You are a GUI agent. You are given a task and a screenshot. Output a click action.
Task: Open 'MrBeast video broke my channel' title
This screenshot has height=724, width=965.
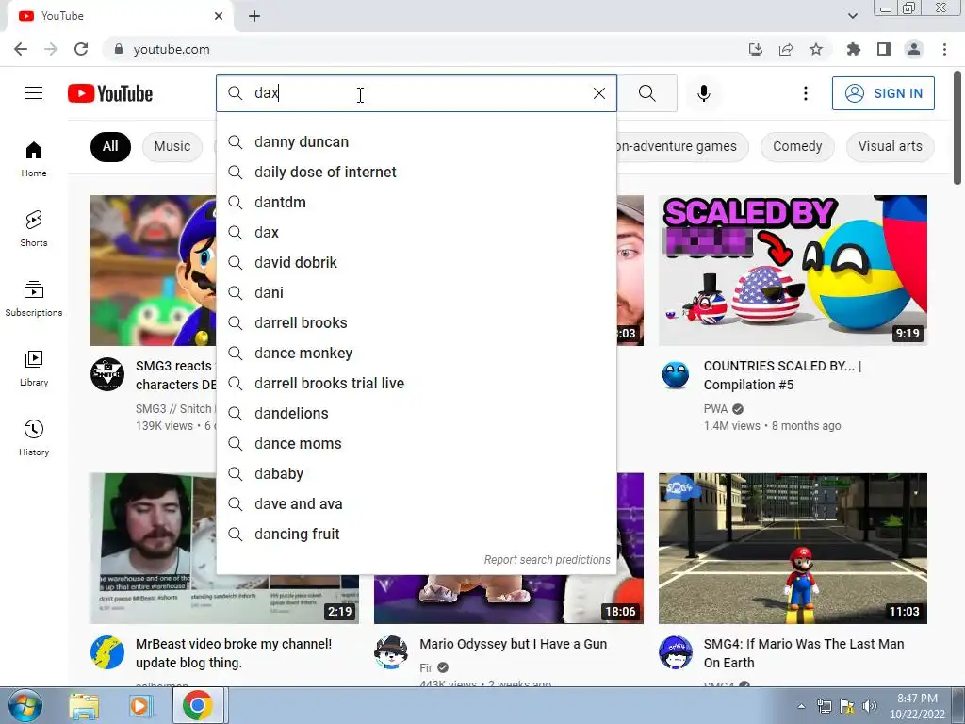(x=234, y=653)
